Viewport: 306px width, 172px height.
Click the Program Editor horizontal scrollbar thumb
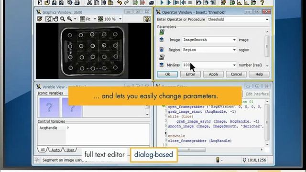(x=189, y=150)
